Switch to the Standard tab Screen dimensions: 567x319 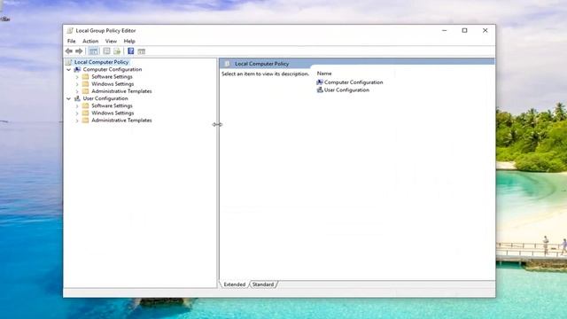coord(263,284)
